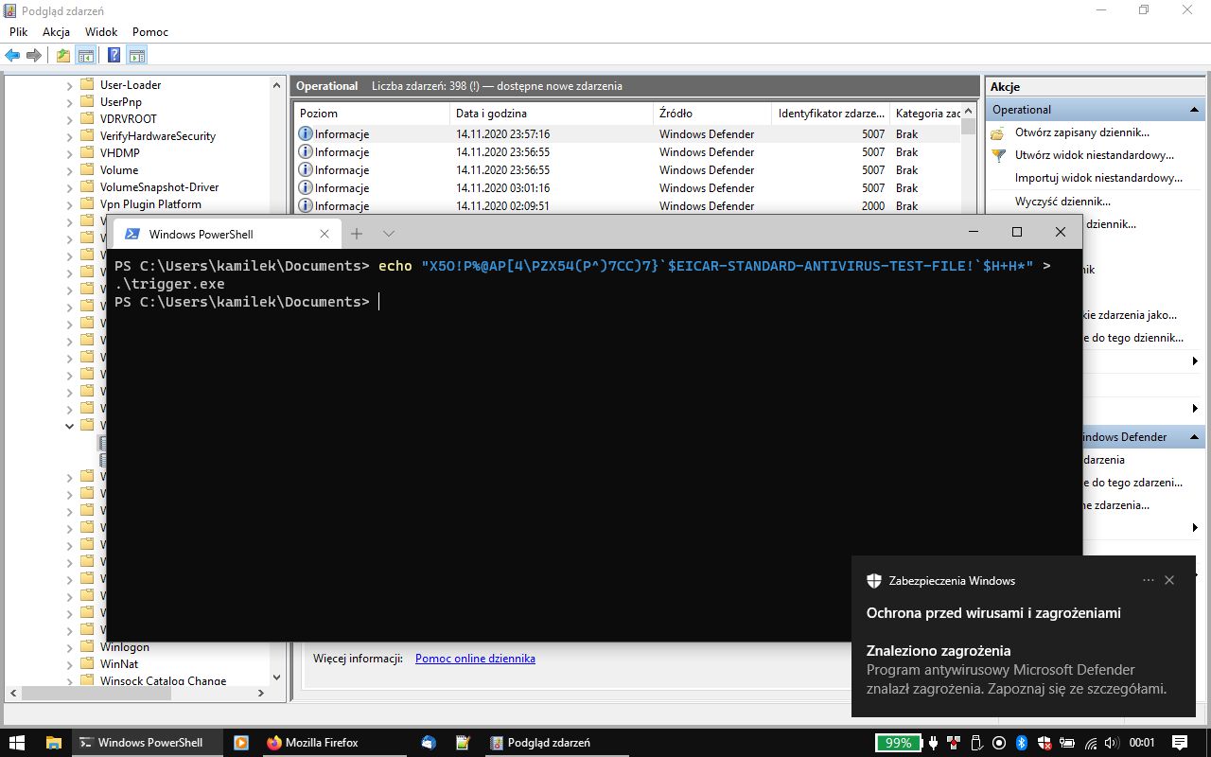This screenshot has height=757, width=1211.
Task: Sort events by Poziom column header
Action: point(372,114)
